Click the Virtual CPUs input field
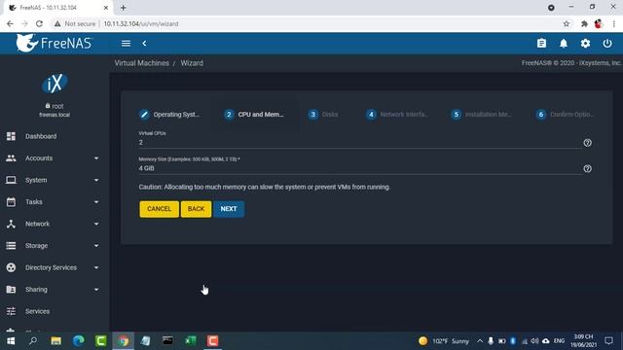 359,143
